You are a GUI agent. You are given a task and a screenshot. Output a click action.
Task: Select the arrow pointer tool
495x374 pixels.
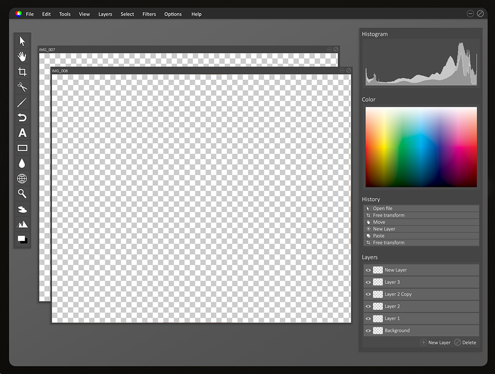pyautogui.click(x=22, y=41)
